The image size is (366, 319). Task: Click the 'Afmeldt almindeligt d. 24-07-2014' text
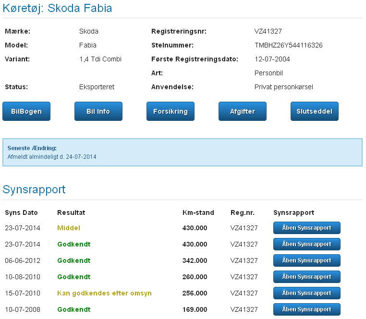52,157
